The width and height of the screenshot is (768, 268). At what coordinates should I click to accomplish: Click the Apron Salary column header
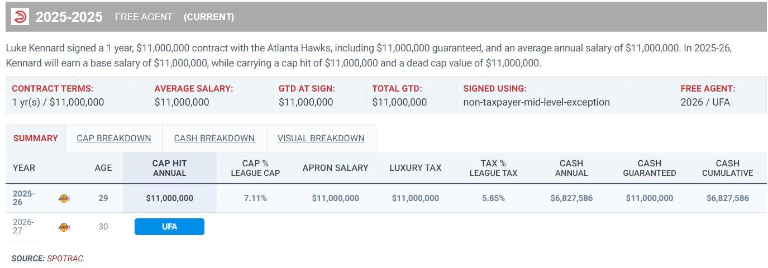click(x=335, y=168)
